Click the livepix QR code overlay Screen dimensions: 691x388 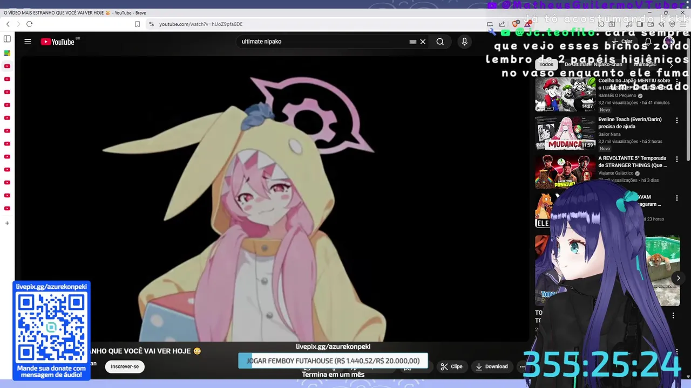pyautogui.click(x=51, y=328)
